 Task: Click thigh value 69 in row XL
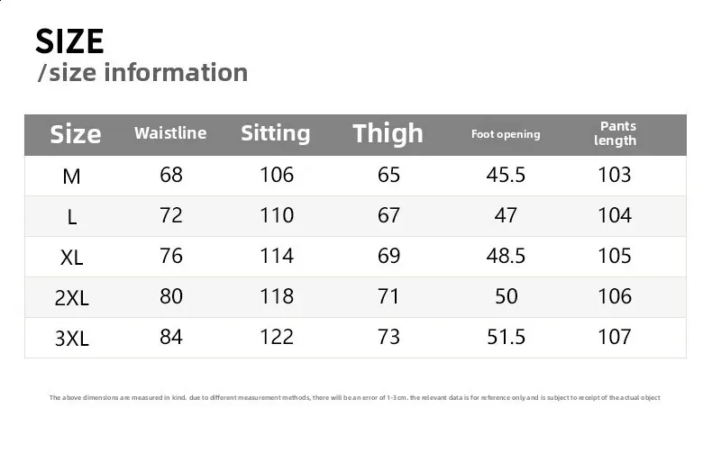click(388, 256)
